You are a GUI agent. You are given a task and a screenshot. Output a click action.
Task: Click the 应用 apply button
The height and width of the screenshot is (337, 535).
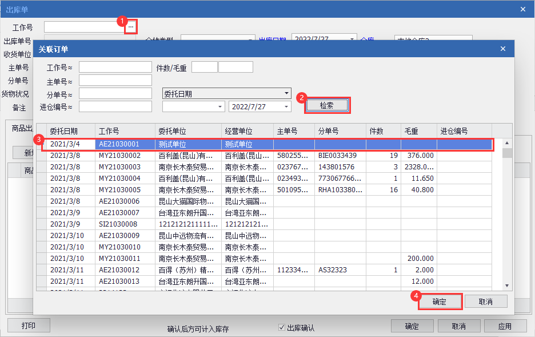tap(505, 326)
